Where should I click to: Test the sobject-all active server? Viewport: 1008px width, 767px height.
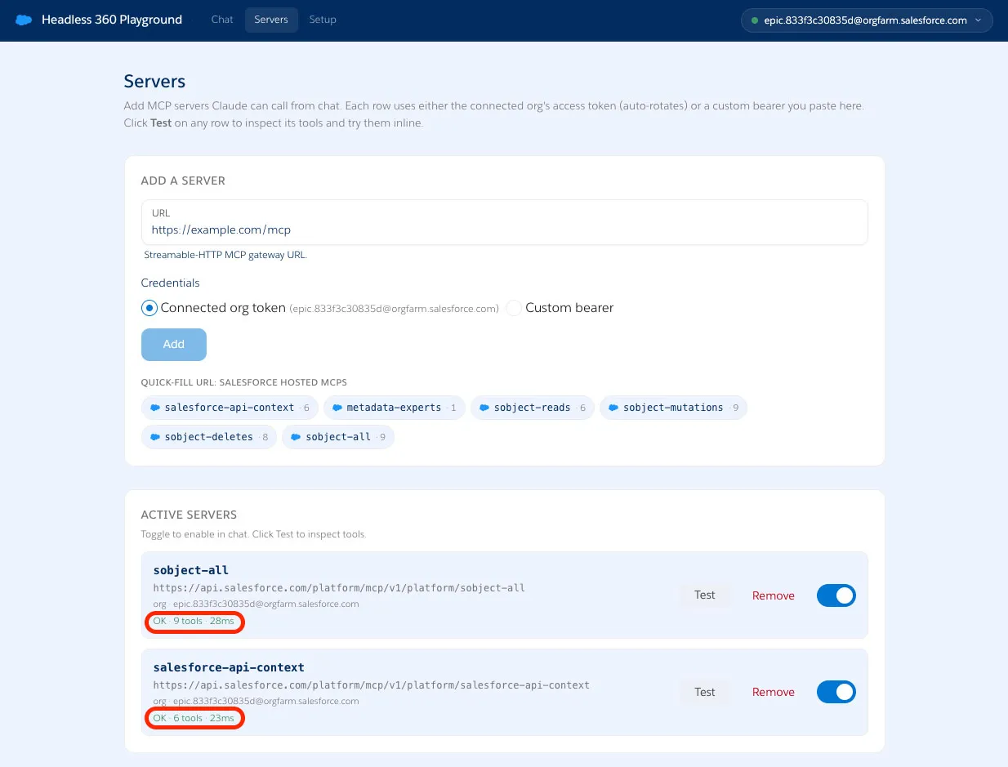(x=705, y=595)
